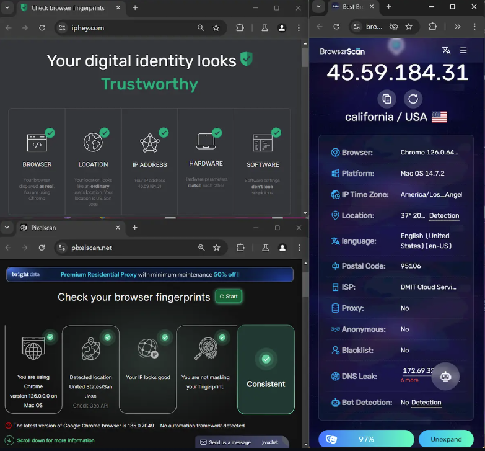
Task: Expand overflow chevrons in BrowserScan window toolbar
Action: coord(458,27)
